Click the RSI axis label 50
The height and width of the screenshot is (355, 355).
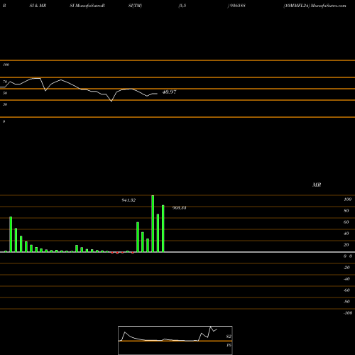click(5, 93)
